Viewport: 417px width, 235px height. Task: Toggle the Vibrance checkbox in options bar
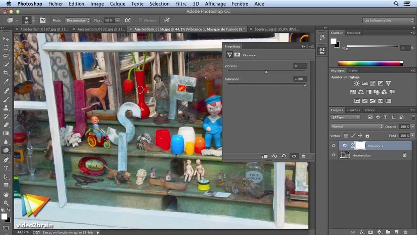140,20
